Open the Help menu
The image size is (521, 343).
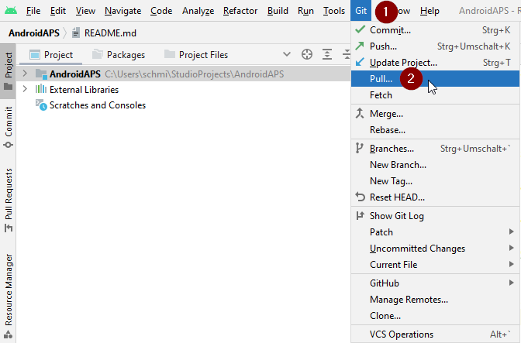tap(430, 11)
